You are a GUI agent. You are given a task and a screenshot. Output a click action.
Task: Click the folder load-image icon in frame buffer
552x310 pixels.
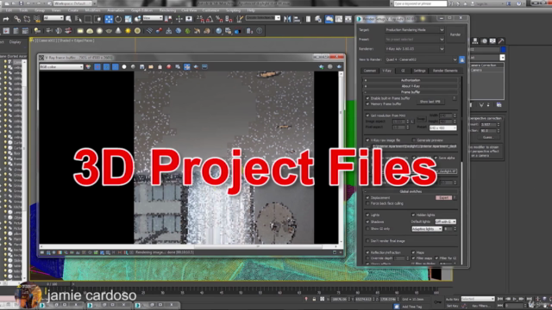coord(151,67)
